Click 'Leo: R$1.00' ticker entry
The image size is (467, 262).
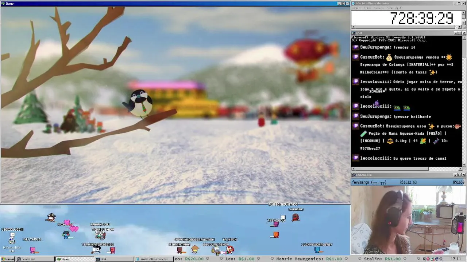[x=240, y=259]
